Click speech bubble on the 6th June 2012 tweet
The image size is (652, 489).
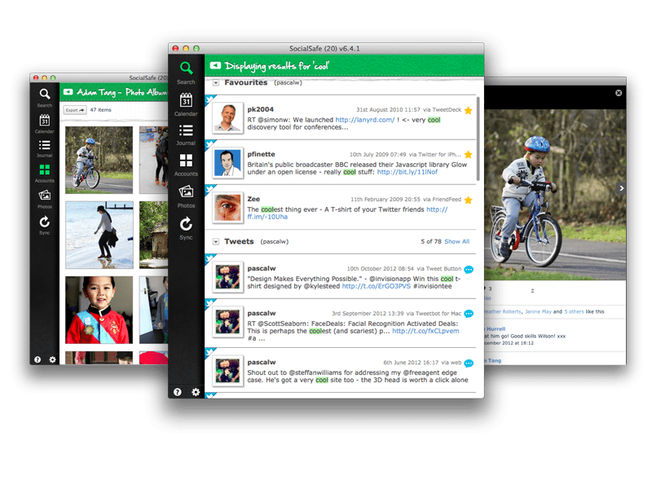pyautogui.click(x=469, y=363)
